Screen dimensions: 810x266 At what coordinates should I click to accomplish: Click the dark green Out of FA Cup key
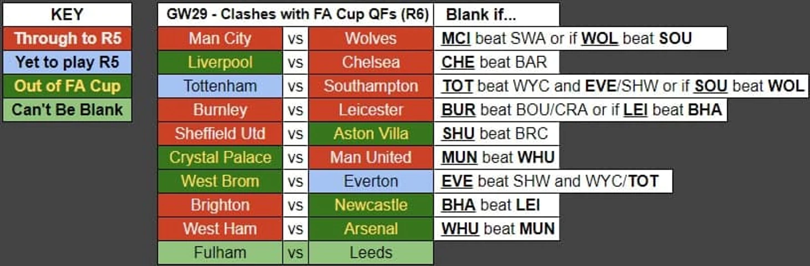pyautogui.click(x=67, y=86)
